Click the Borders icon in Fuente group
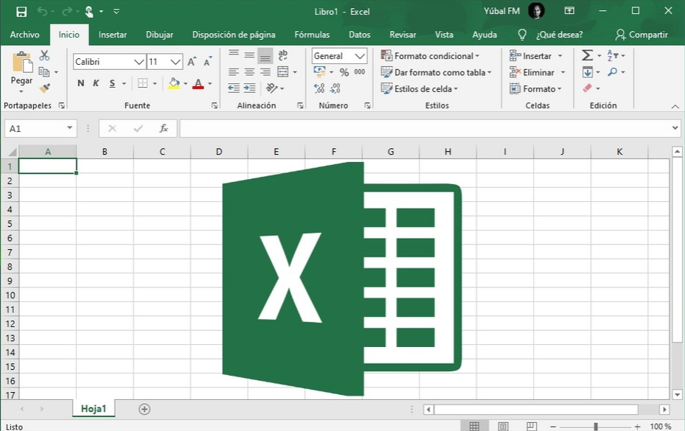Image resolution: width=685 pixels, height=431 pixels. point(142,83)
